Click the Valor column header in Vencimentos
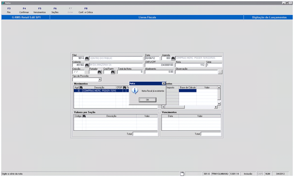294x177 pixels. coord(200,116)
